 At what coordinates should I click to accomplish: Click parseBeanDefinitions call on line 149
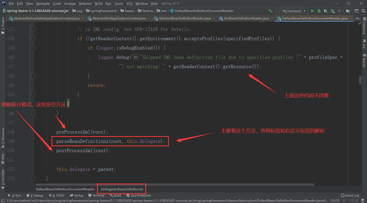(111, 141)
